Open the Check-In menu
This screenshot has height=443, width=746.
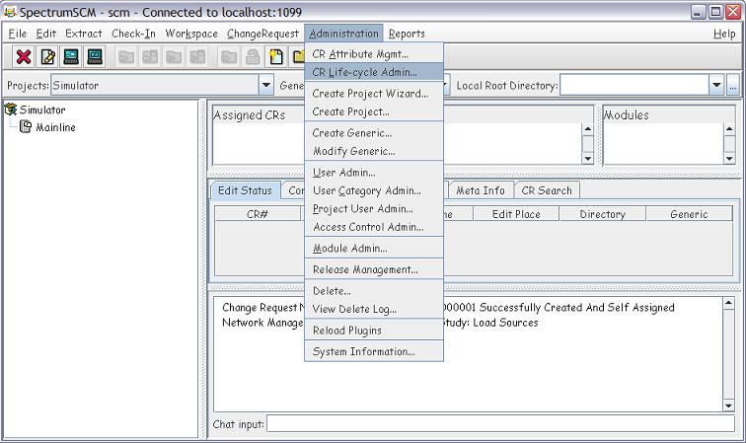pyautogui.click(x=133, y=34)
